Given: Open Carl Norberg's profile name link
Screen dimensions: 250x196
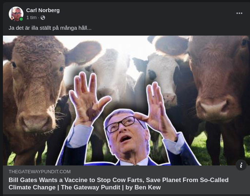Looking at the screenshot, I should point(43,10).
